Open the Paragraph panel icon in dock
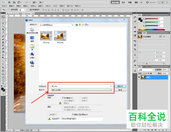Screen dimensions: 171x132 tap(135, 55)
